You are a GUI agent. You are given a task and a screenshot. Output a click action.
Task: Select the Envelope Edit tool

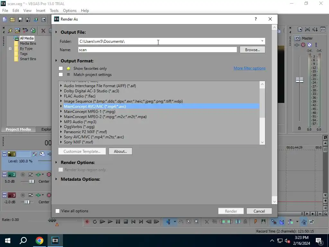181,222
